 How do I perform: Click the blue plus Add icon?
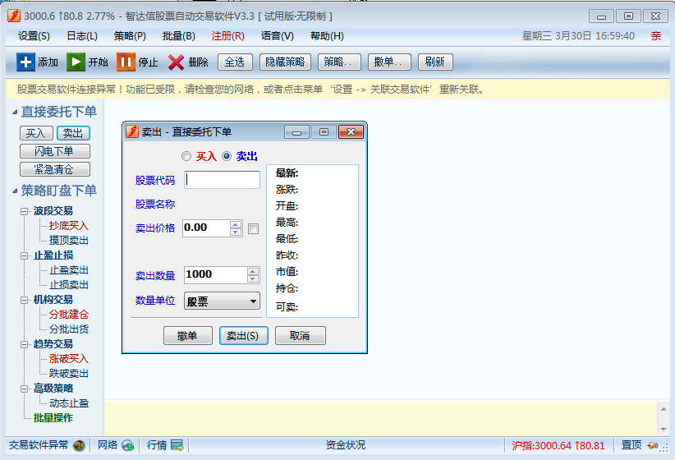[25, 62]
